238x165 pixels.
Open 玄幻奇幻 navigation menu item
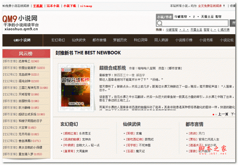pos(58,40)
